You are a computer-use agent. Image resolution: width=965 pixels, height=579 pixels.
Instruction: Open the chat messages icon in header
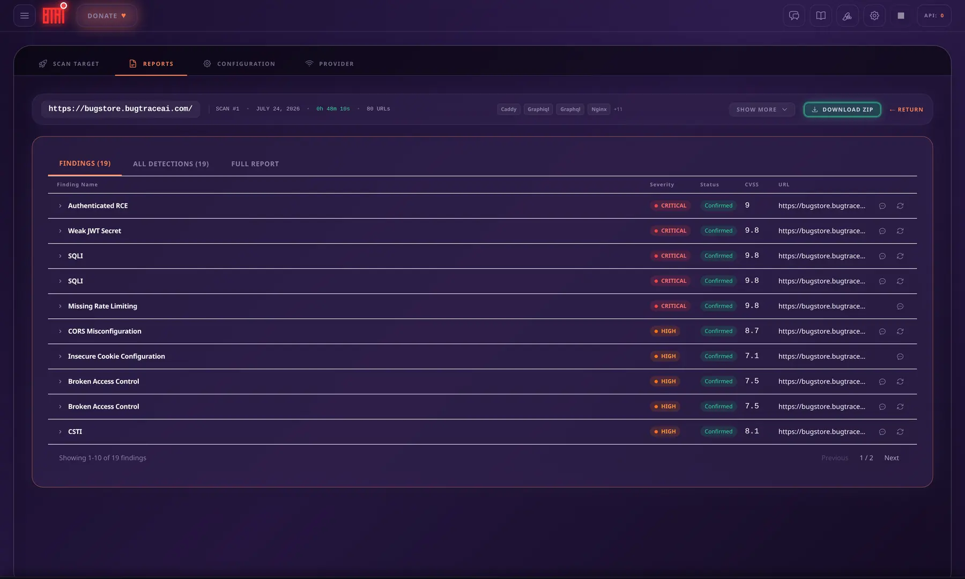794,16
